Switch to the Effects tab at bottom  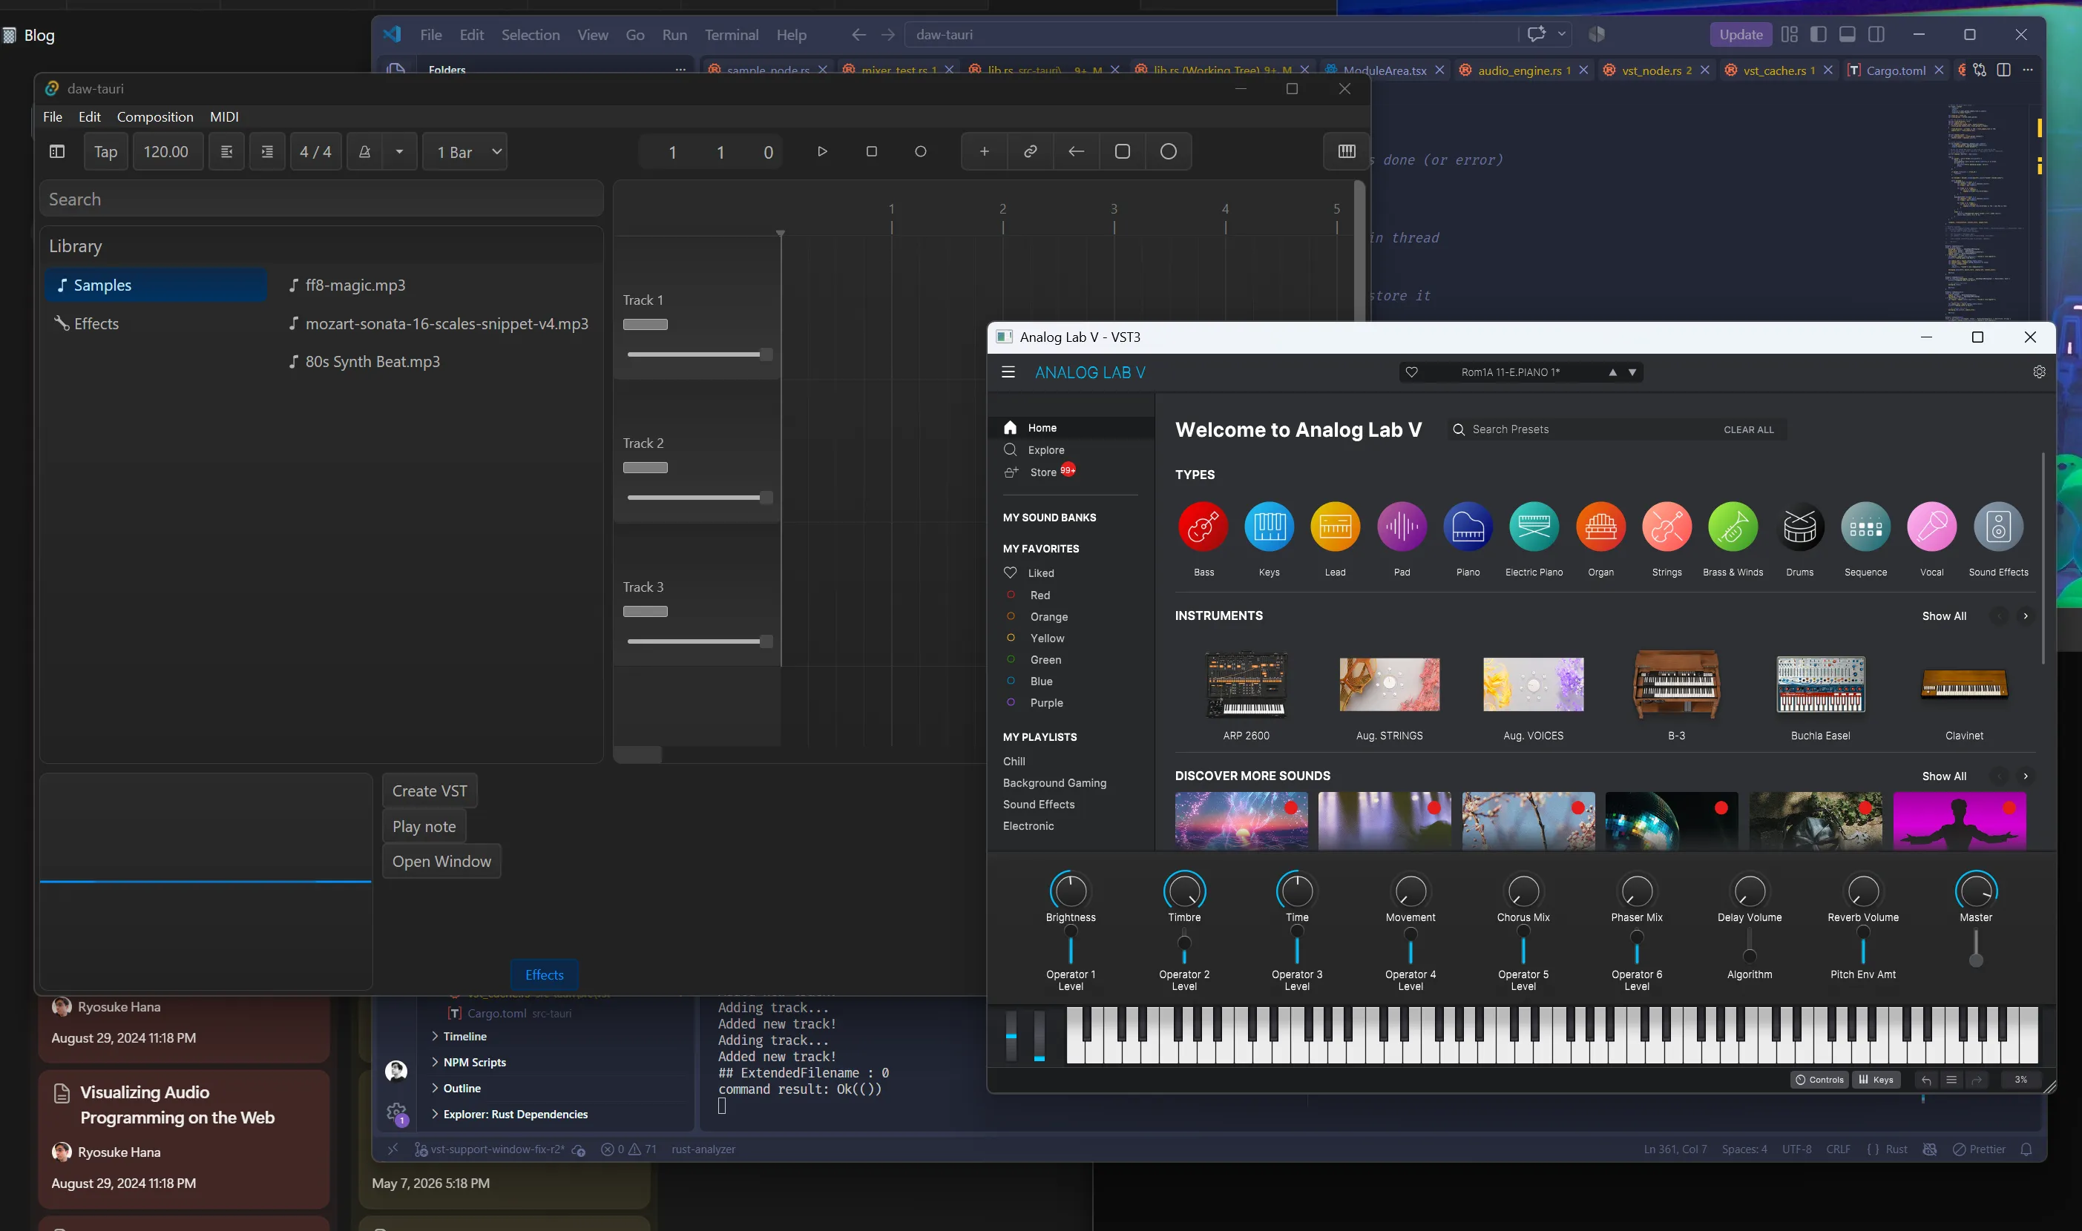click(x=545, y=974)
